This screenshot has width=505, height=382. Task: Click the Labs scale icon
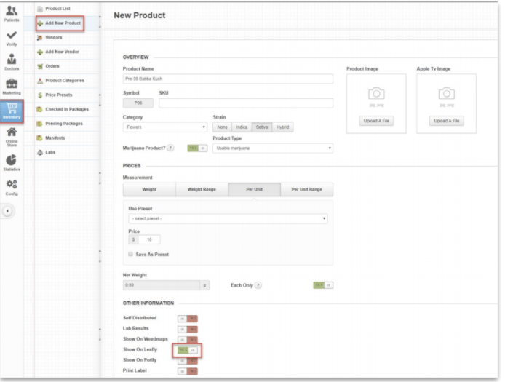[40, 152]
